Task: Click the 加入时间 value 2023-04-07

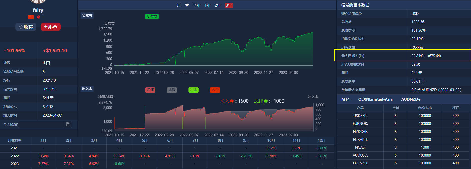Action: [52, 115]
